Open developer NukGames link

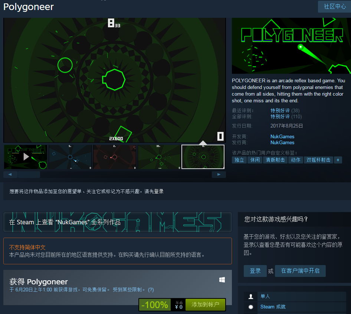click(x=282, y=136)
